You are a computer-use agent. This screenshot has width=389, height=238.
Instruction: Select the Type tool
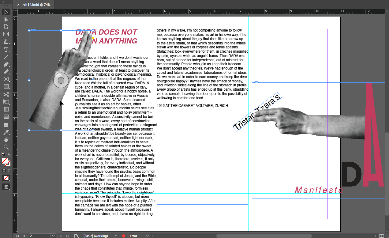tap(6, 50)
